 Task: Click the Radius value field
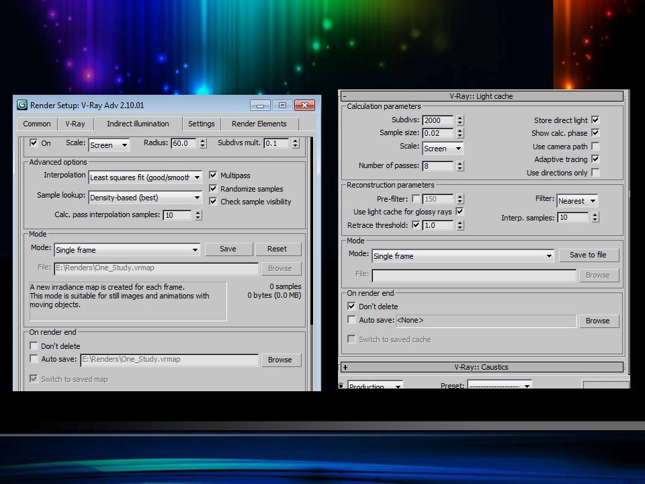[184, 143]
